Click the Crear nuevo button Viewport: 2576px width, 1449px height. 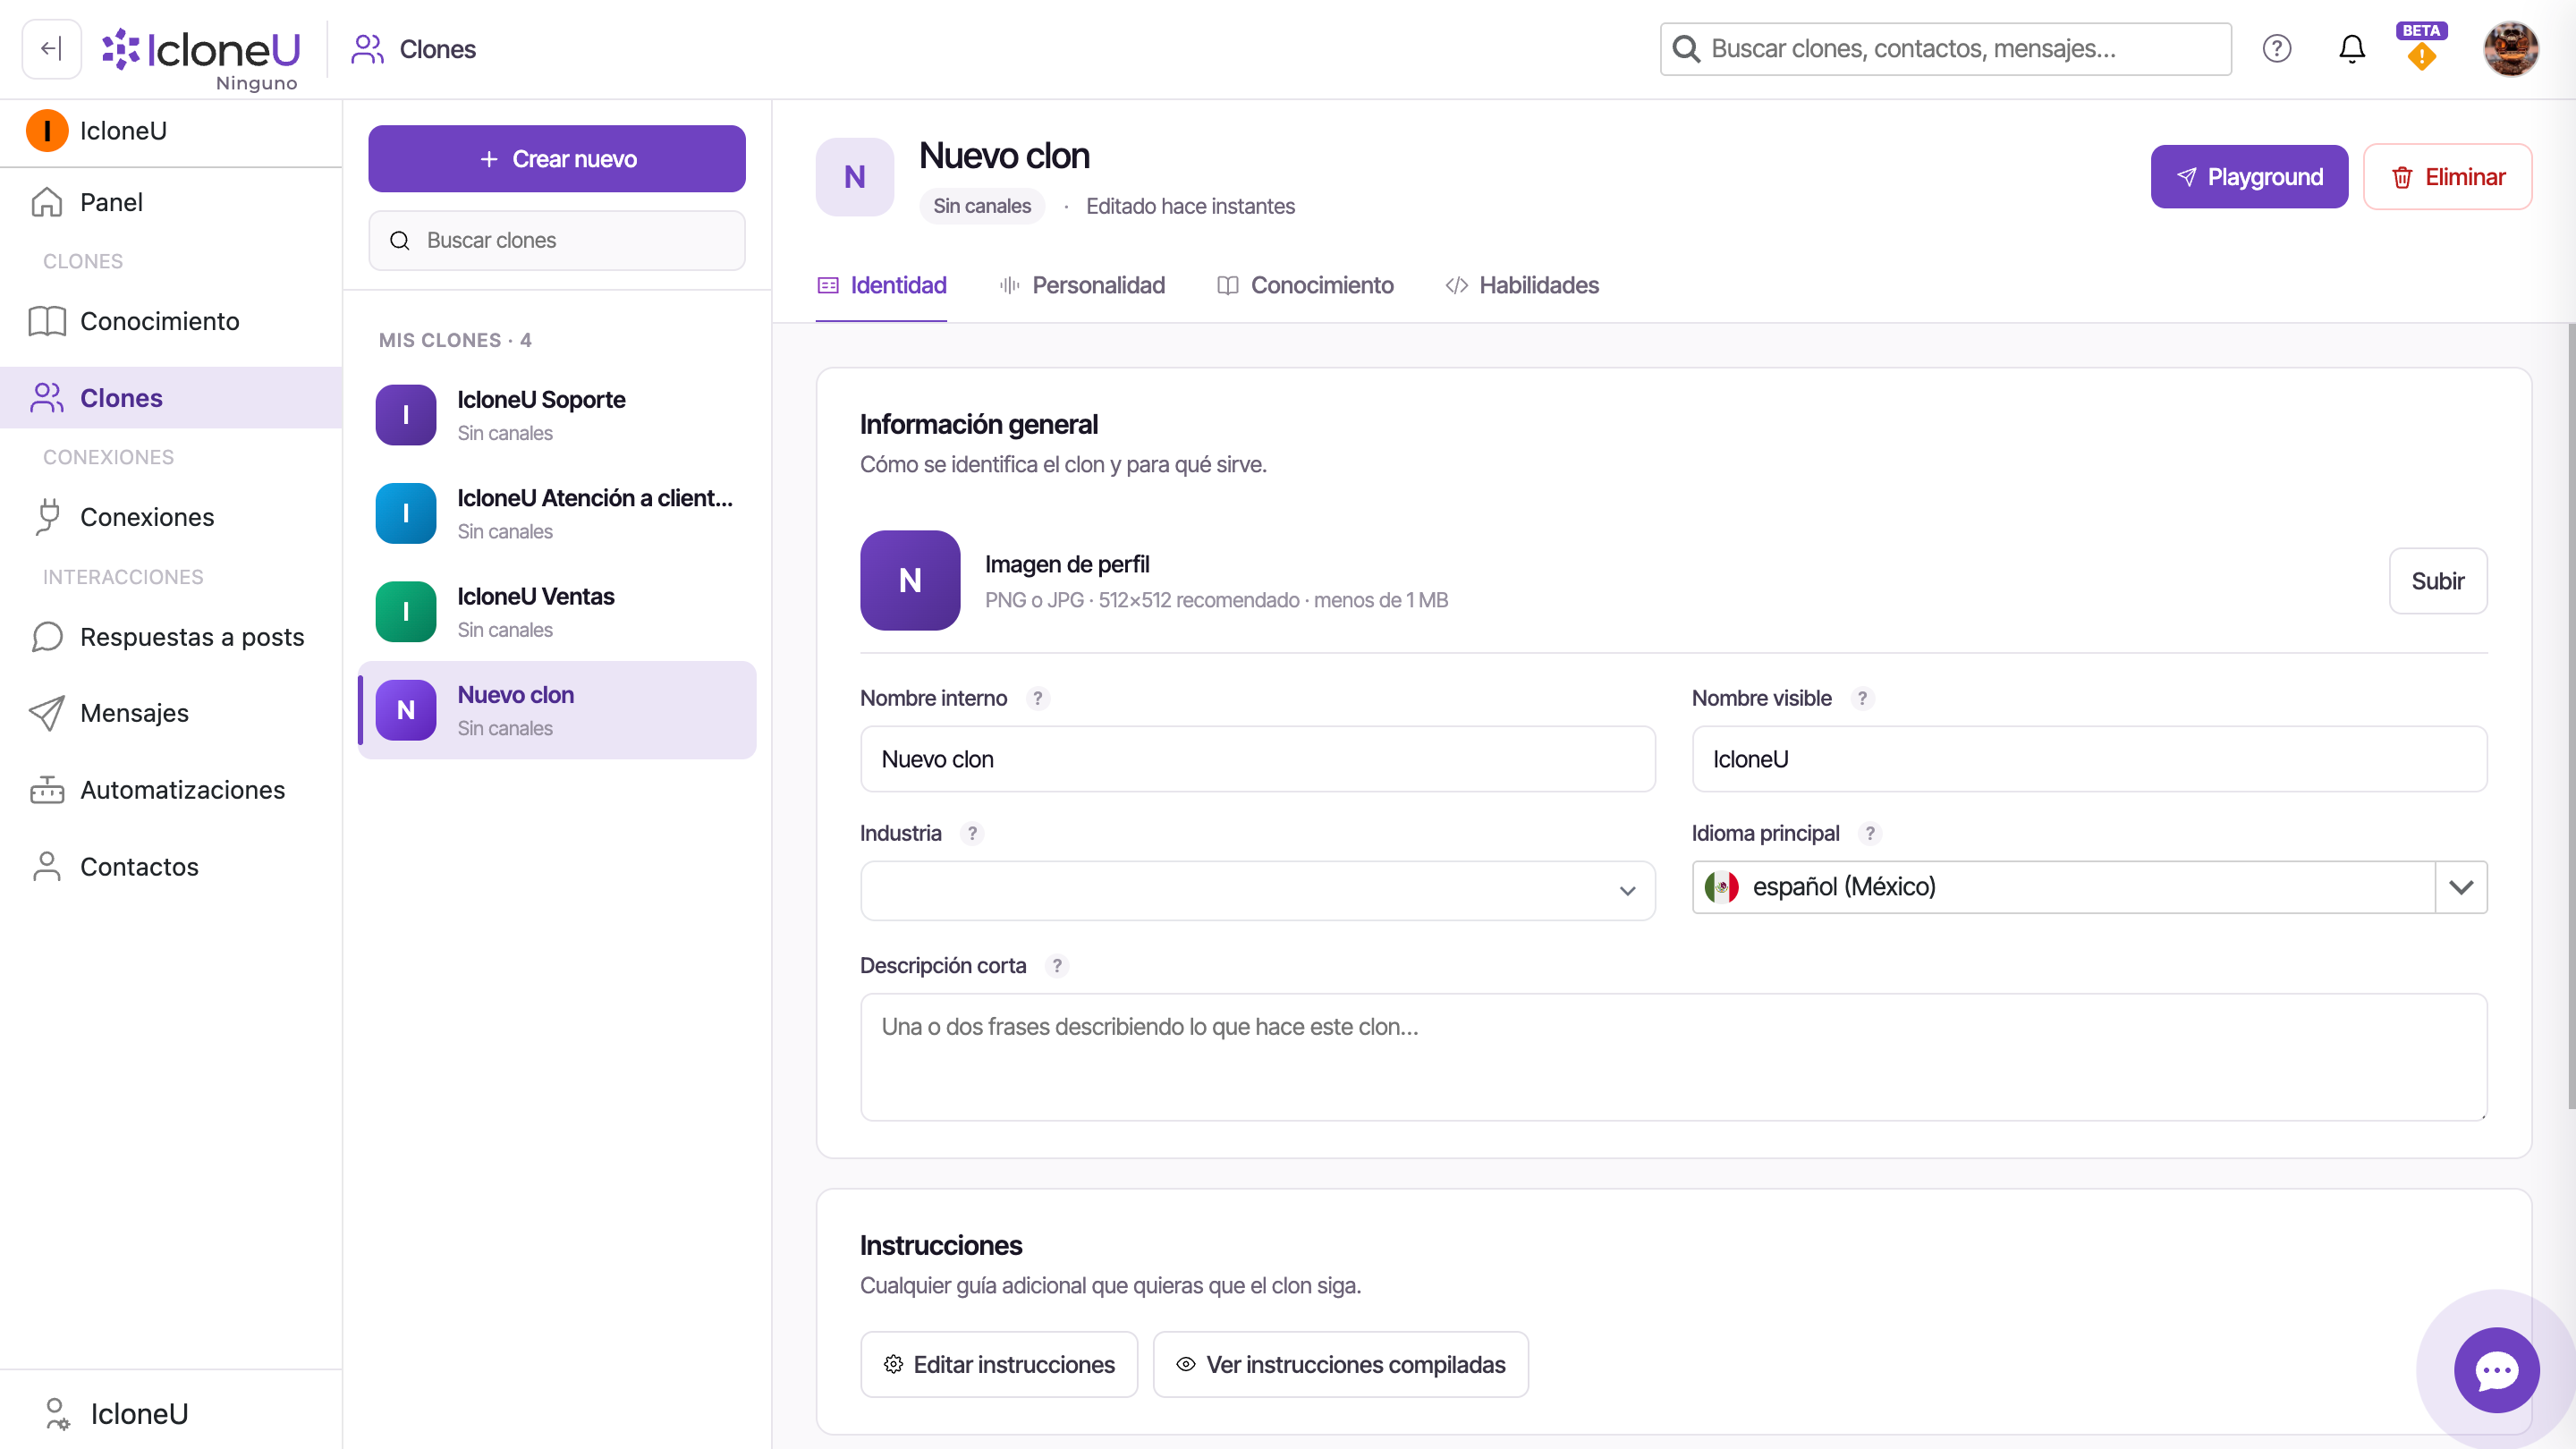tap(557, 159)
